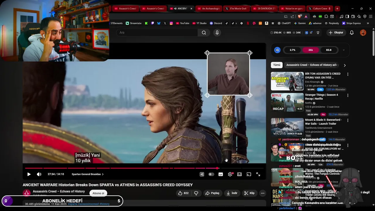Click the search magnifier button

coord(204,33)
